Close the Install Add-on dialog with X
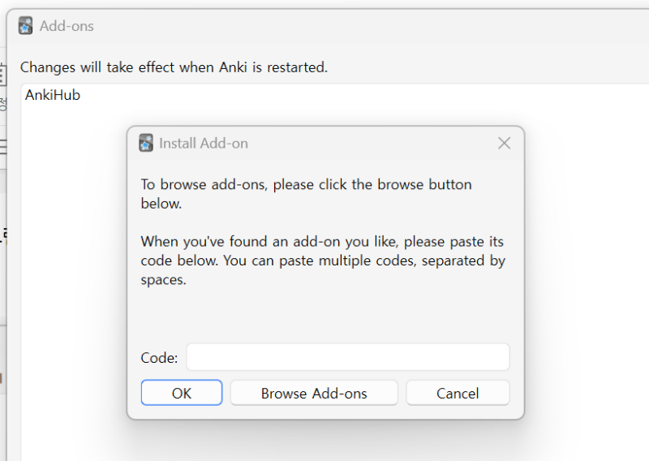The image size is (649, 461). 504,144
